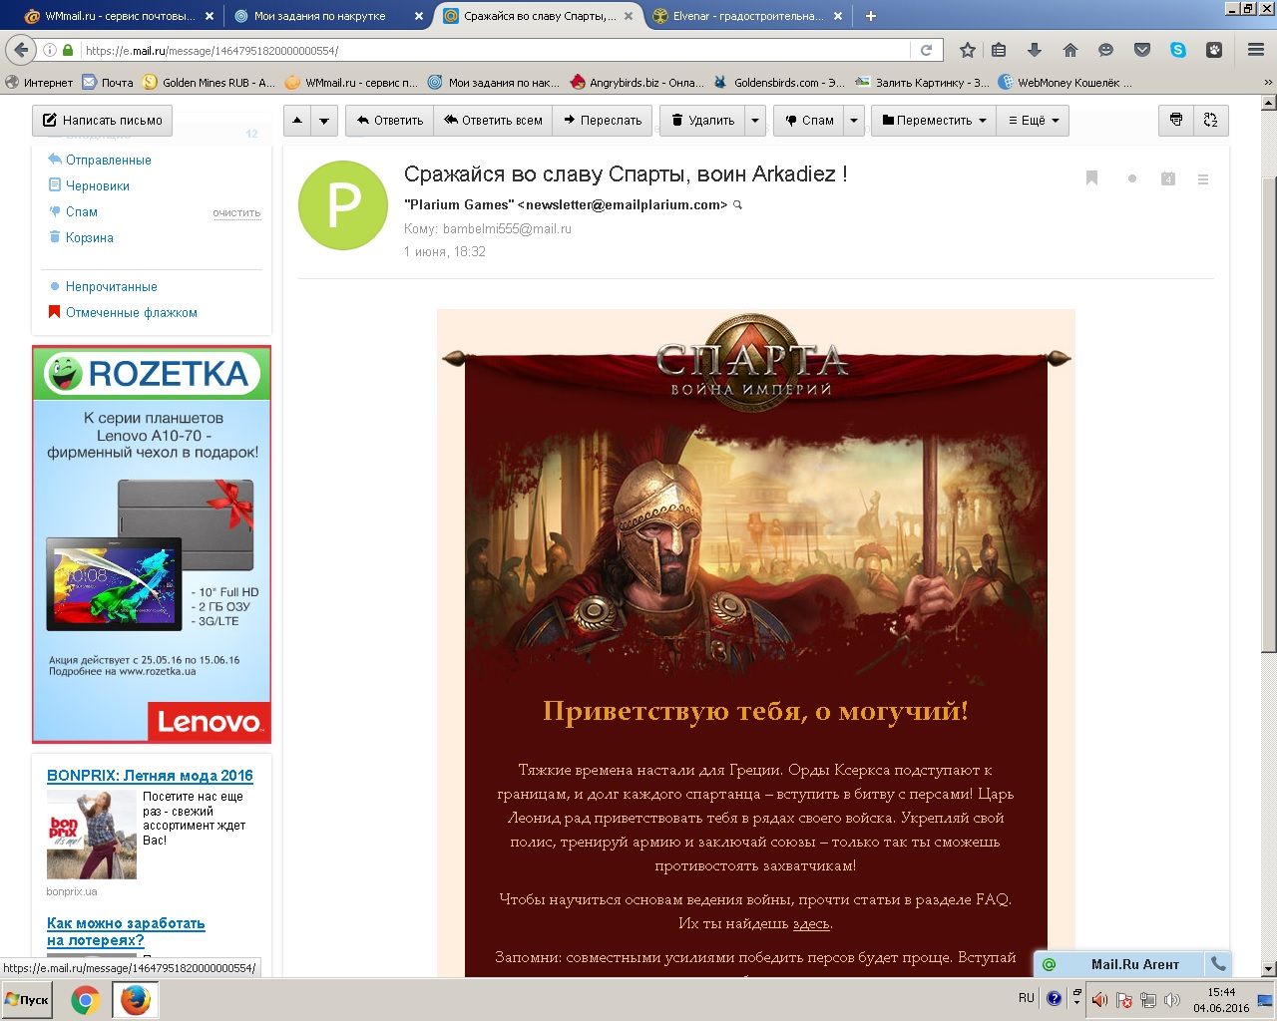This screenshot has height=1021, width=1277.
Task: Open the Почта bookmark
Action: pyautogui.click(x=108, y=83)
